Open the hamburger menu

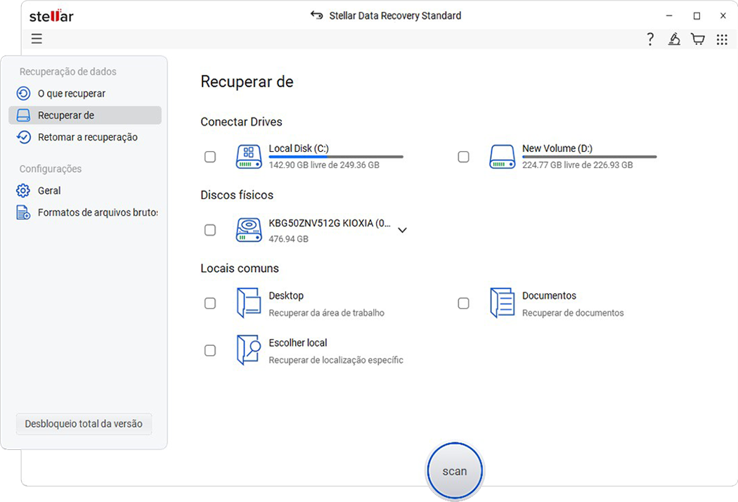[37, 39]
